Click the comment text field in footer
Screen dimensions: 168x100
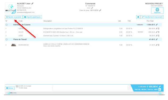92,88
